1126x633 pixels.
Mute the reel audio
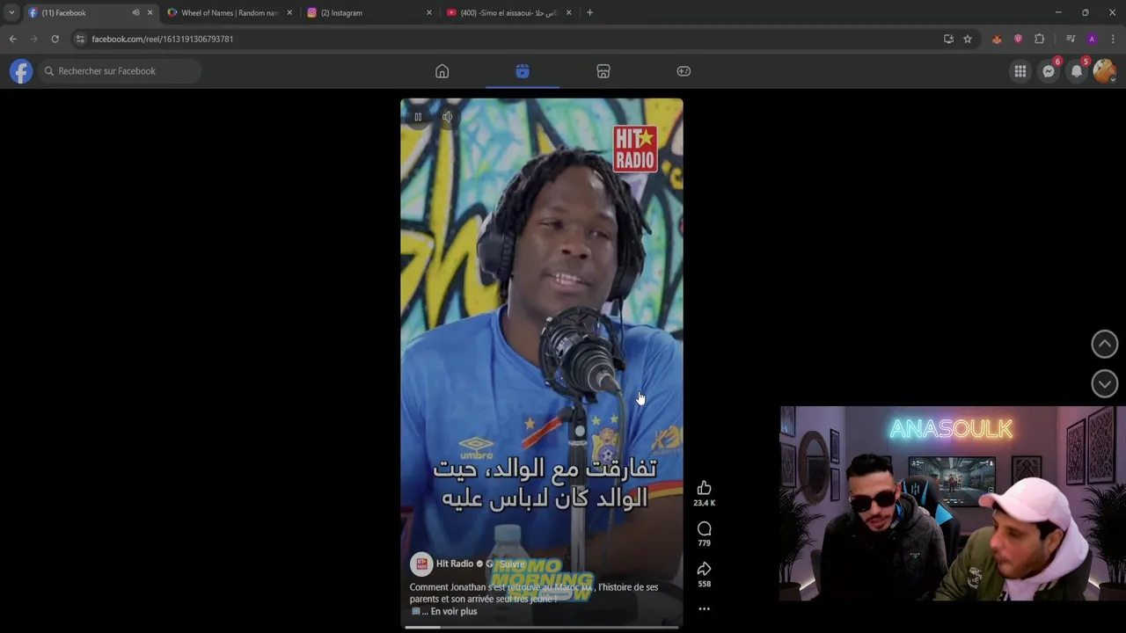[448, 117]
